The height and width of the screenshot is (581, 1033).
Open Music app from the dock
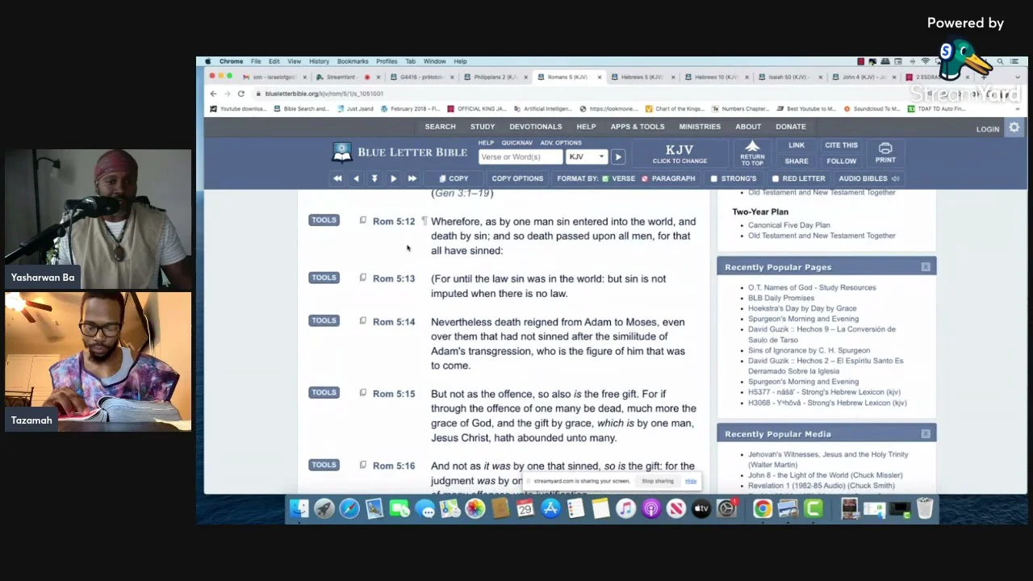point(626,508)
